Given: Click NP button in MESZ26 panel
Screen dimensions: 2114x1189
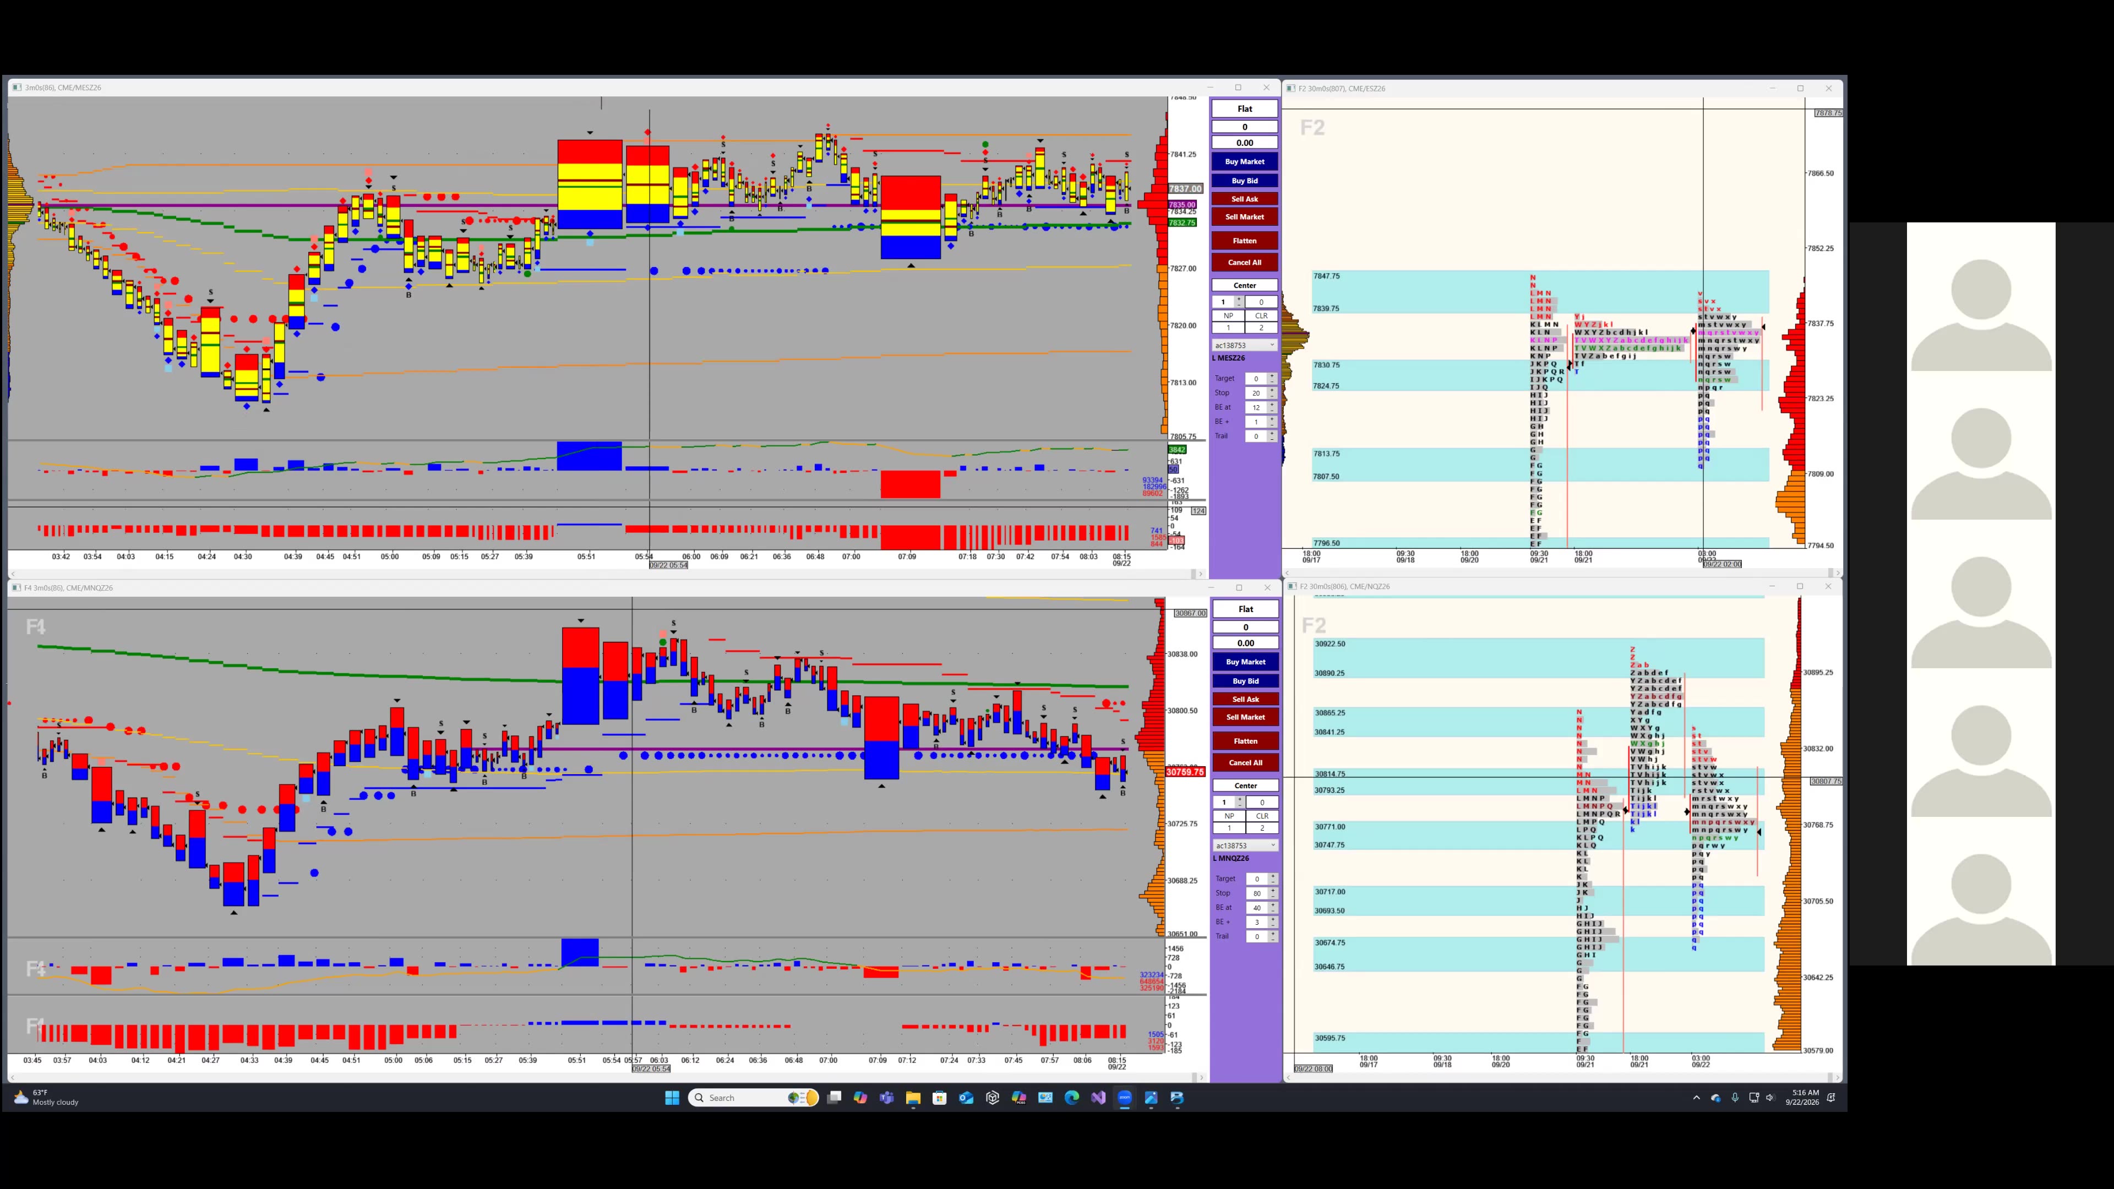Looking at the screenshot, I should 1228,316.
